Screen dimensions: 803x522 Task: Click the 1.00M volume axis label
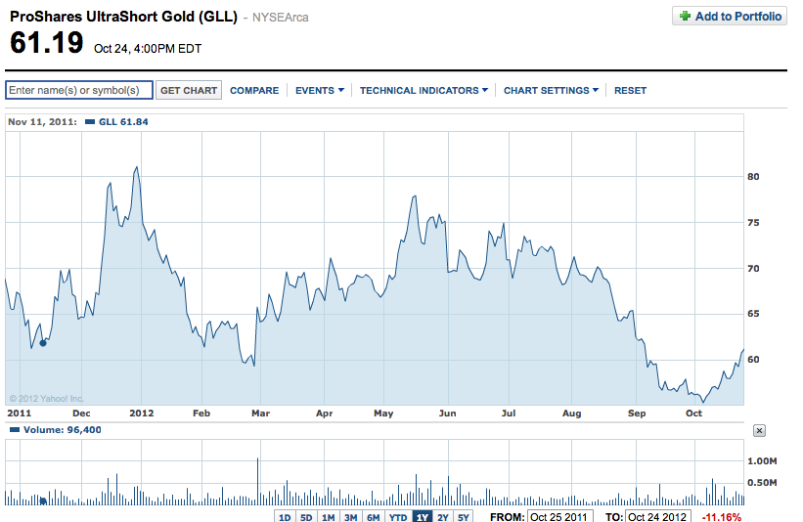click(x=762, y=461)
